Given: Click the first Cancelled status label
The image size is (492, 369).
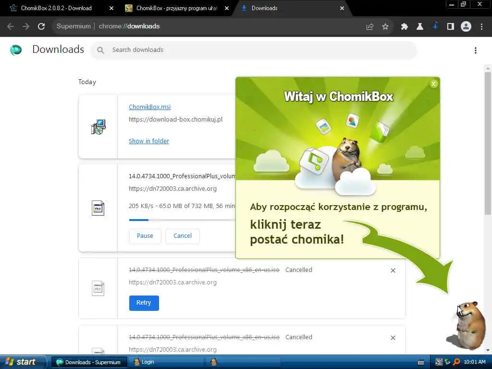Looking at the screenshot, I should 299,270.
